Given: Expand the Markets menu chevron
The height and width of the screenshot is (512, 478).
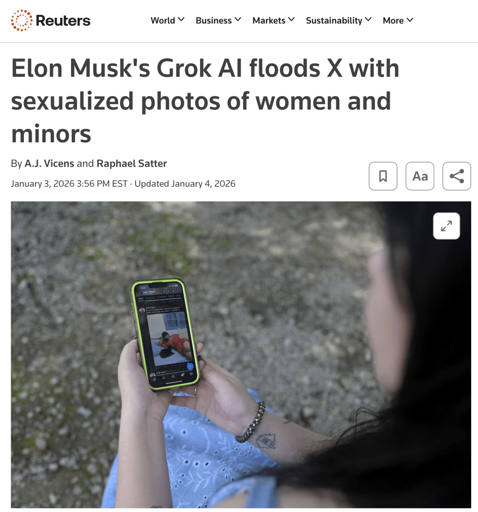Looking at the screenshot, I should click(291, 19).
